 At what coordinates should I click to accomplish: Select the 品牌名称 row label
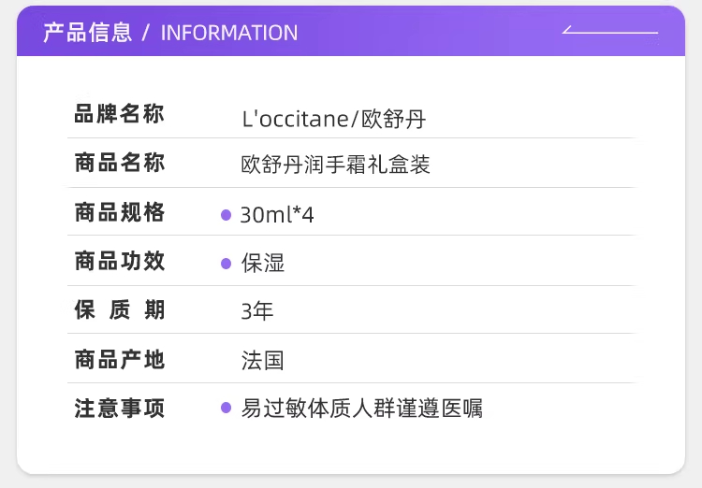119,115
